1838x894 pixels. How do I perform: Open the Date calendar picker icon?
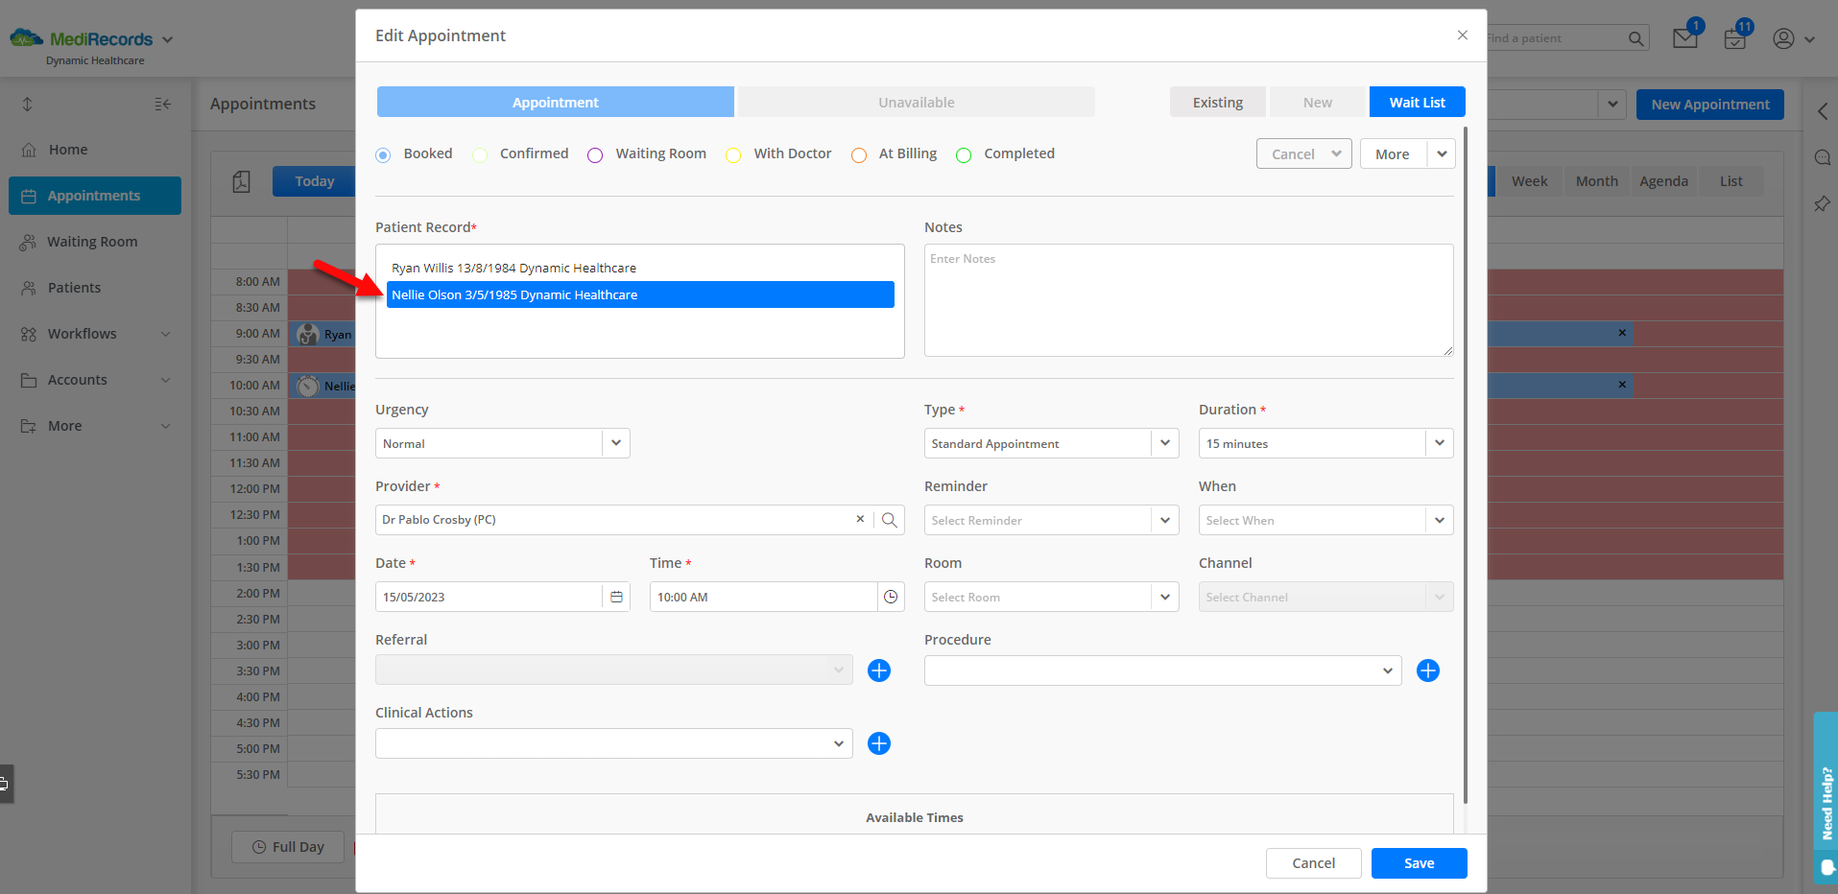pyautogui.click(x=616, y=597)
